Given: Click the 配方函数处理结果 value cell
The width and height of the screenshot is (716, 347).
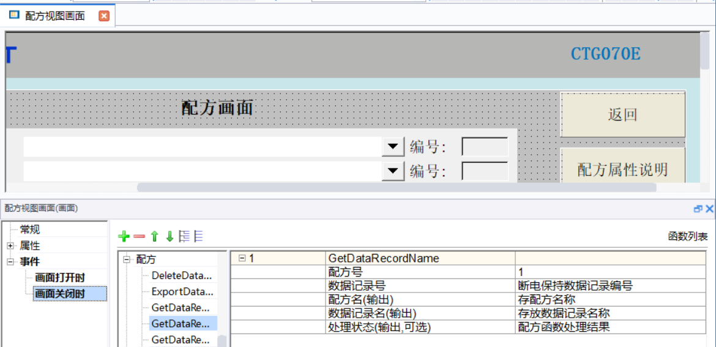Looking at the screenshot, I should point(612,327).
